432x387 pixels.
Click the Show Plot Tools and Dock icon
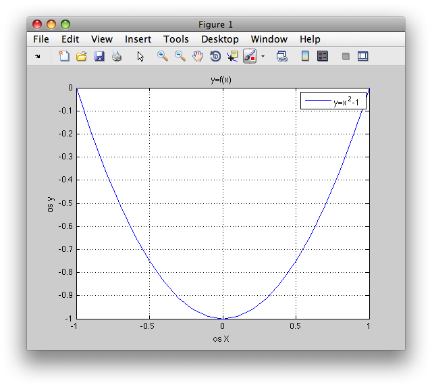click(x=363, y=56)
